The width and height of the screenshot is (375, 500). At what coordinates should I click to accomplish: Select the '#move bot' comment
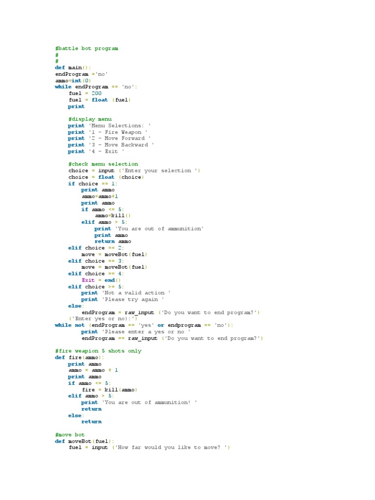[x=70, y=435]
